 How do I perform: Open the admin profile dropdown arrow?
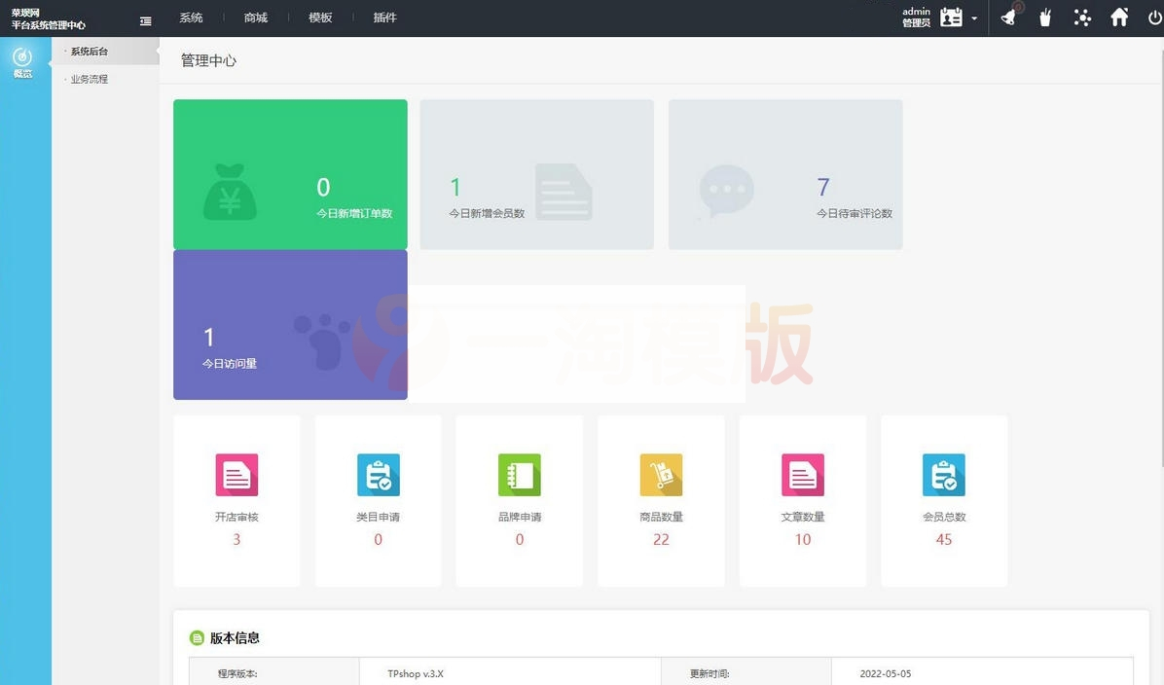tap(974, 18)
